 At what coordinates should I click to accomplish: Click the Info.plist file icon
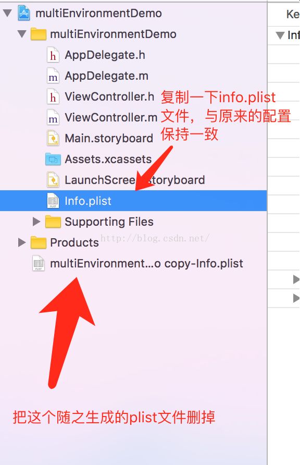pyautogui.click(x=53, y=201)
